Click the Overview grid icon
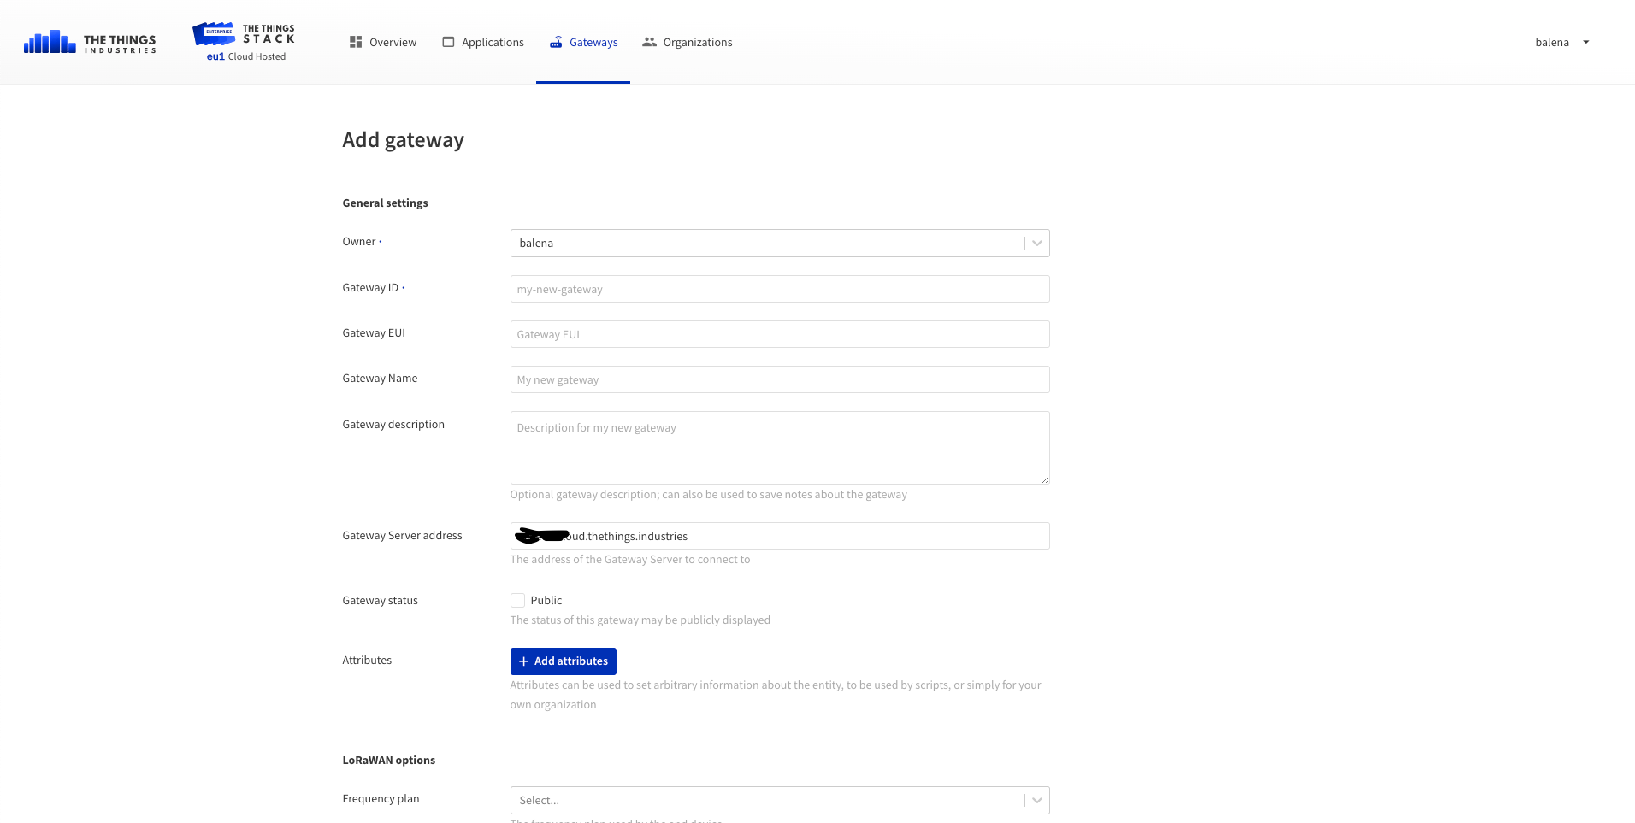The width and height of the screenshot is (1635, 823). point(355,42)
